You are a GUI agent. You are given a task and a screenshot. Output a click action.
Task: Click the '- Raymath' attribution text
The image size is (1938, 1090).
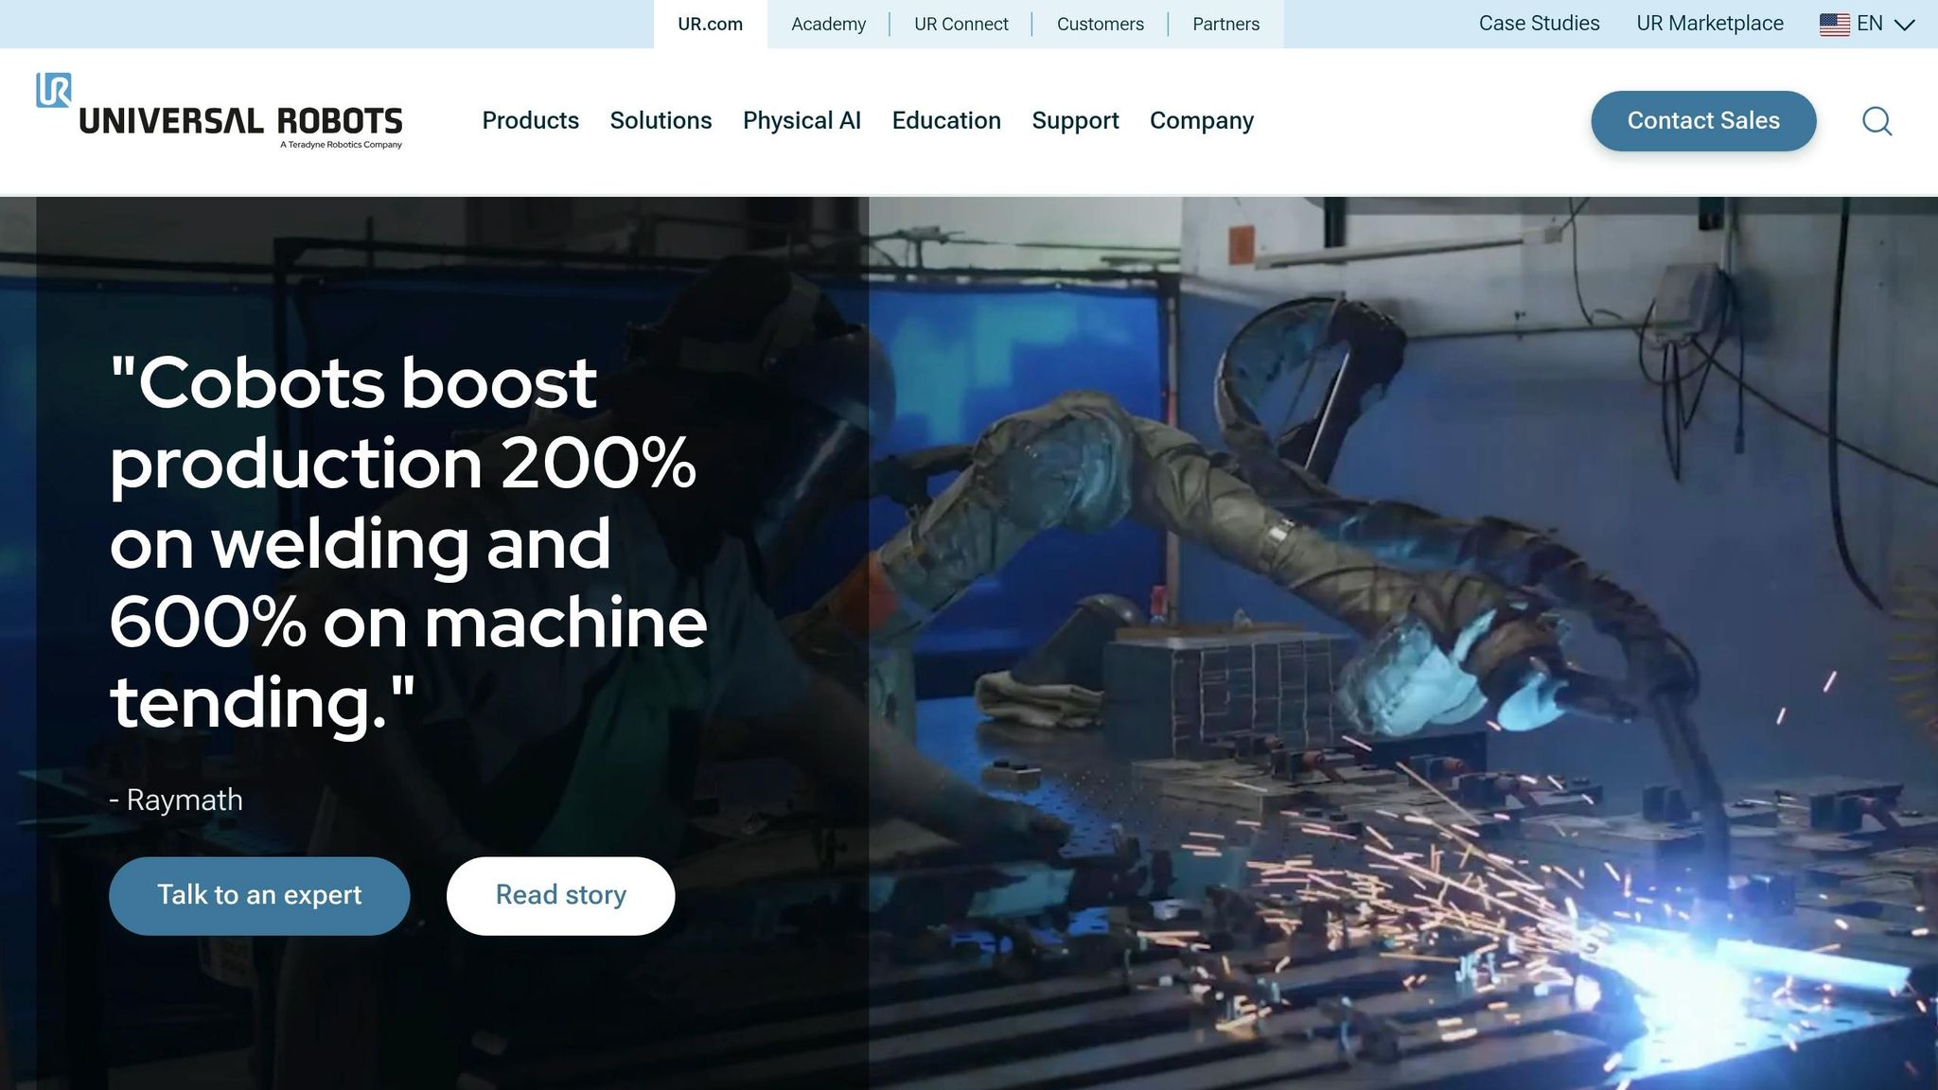[x=176, y=800]
